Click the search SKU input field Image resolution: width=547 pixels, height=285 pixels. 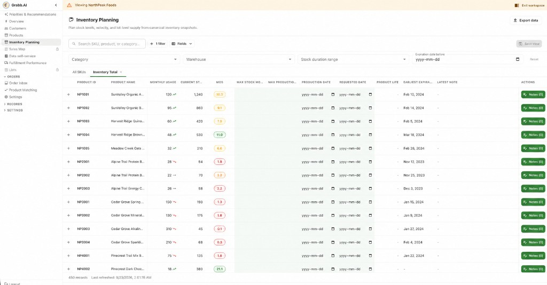(107, 44)
